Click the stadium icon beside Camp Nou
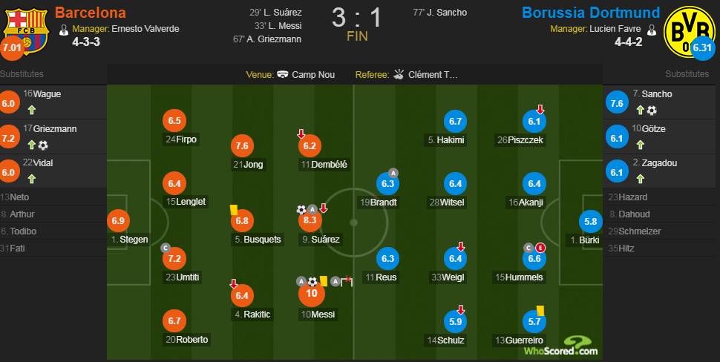Image resolution: width=720 pixels, height=362 pixels. coord(283,74)
